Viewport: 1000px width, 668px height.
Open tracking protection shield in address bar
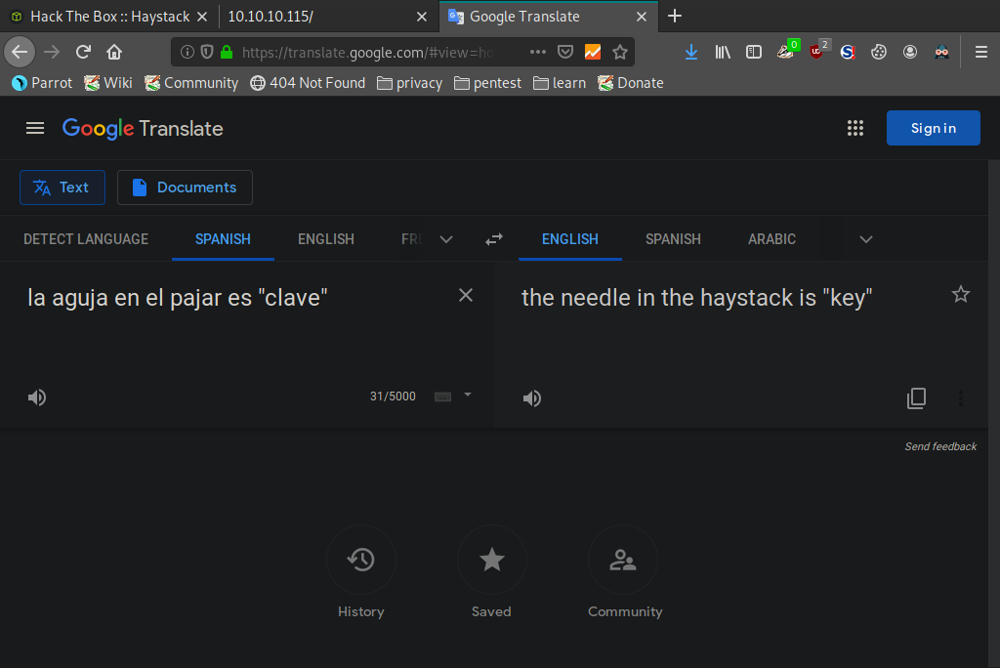(x=207, y=52)
